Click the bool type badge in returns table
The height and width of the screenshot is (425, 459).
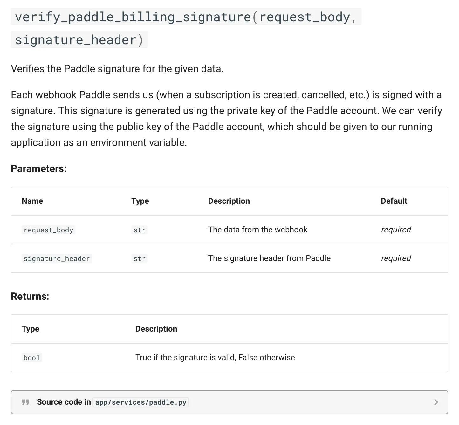tap(32, 357)
